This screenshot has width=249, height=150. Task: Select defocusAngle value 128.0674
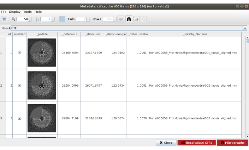click(118, 118)
